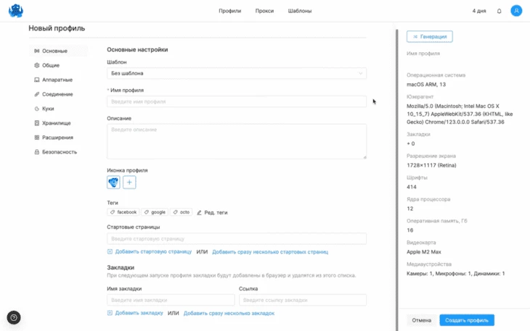This screenshot has width=530, height=331.
Task: Click the Шрифты 414 value
Action: [x=412, y=187]
